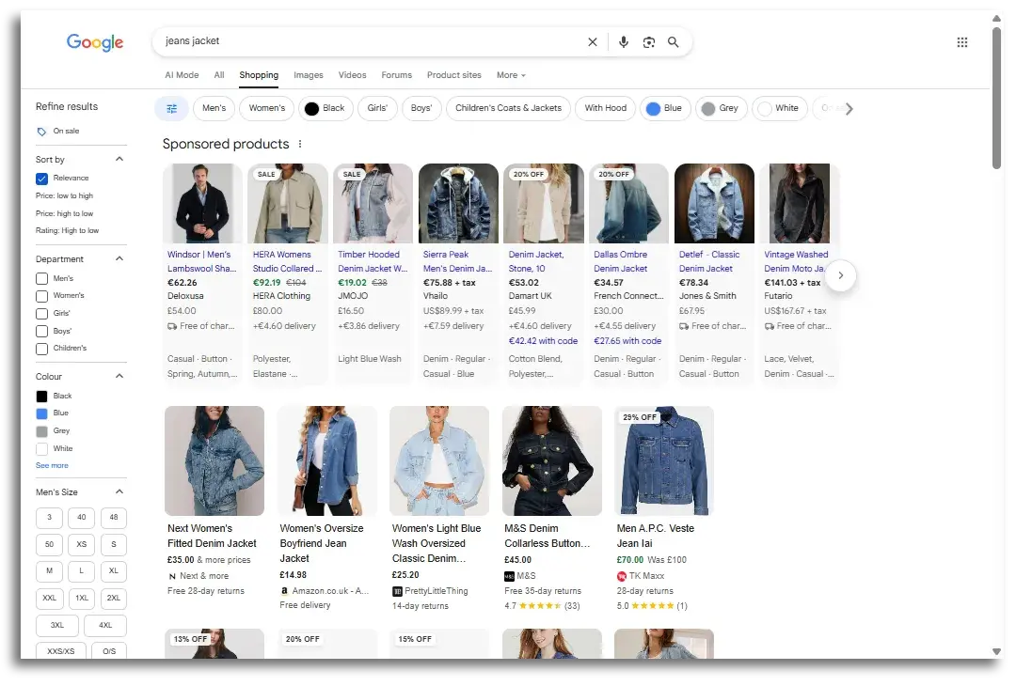Click the jeans jacket search field
1016x686 pixels.
pos(370,41)
